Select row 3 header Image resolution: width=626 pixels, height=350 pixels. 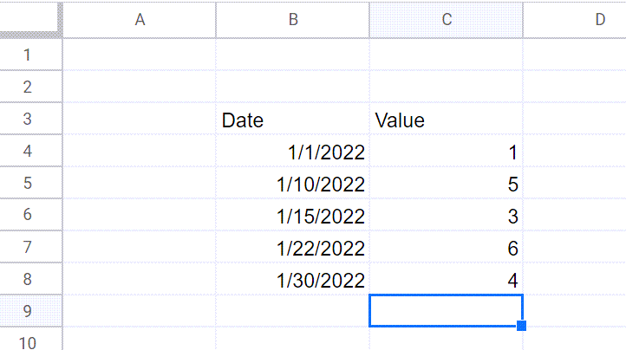click(x=27, y=120)
